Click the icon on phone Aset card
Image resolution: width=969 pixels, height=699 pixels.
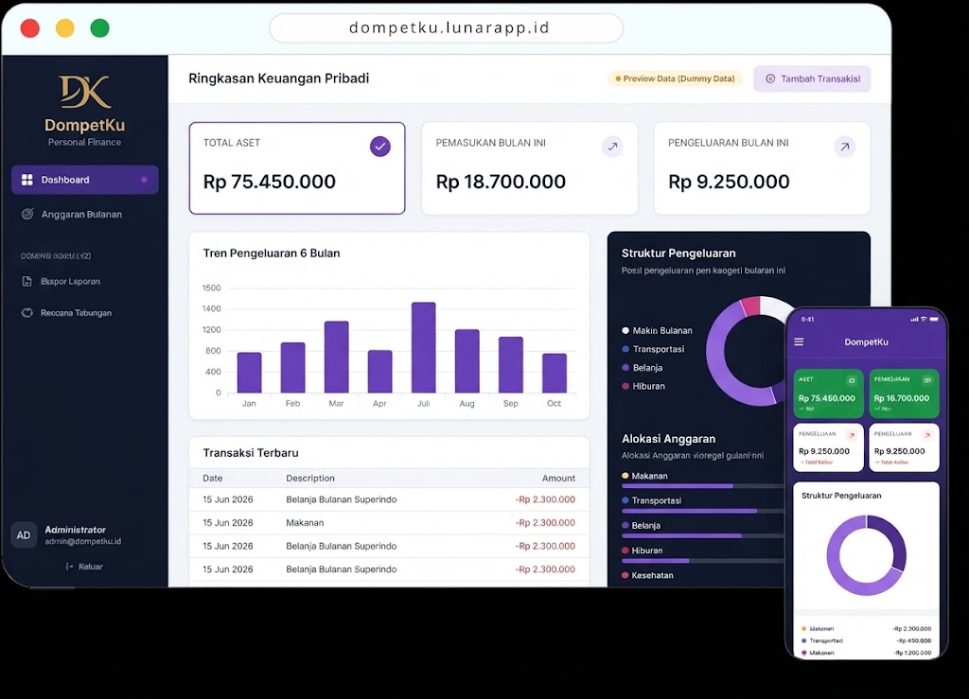pyautogui.click(x=852, y=379)
